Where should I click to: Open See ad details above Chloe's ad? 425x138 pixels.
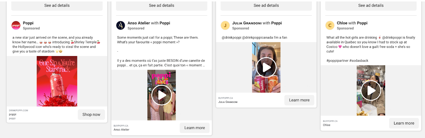(x=371, y=6)
